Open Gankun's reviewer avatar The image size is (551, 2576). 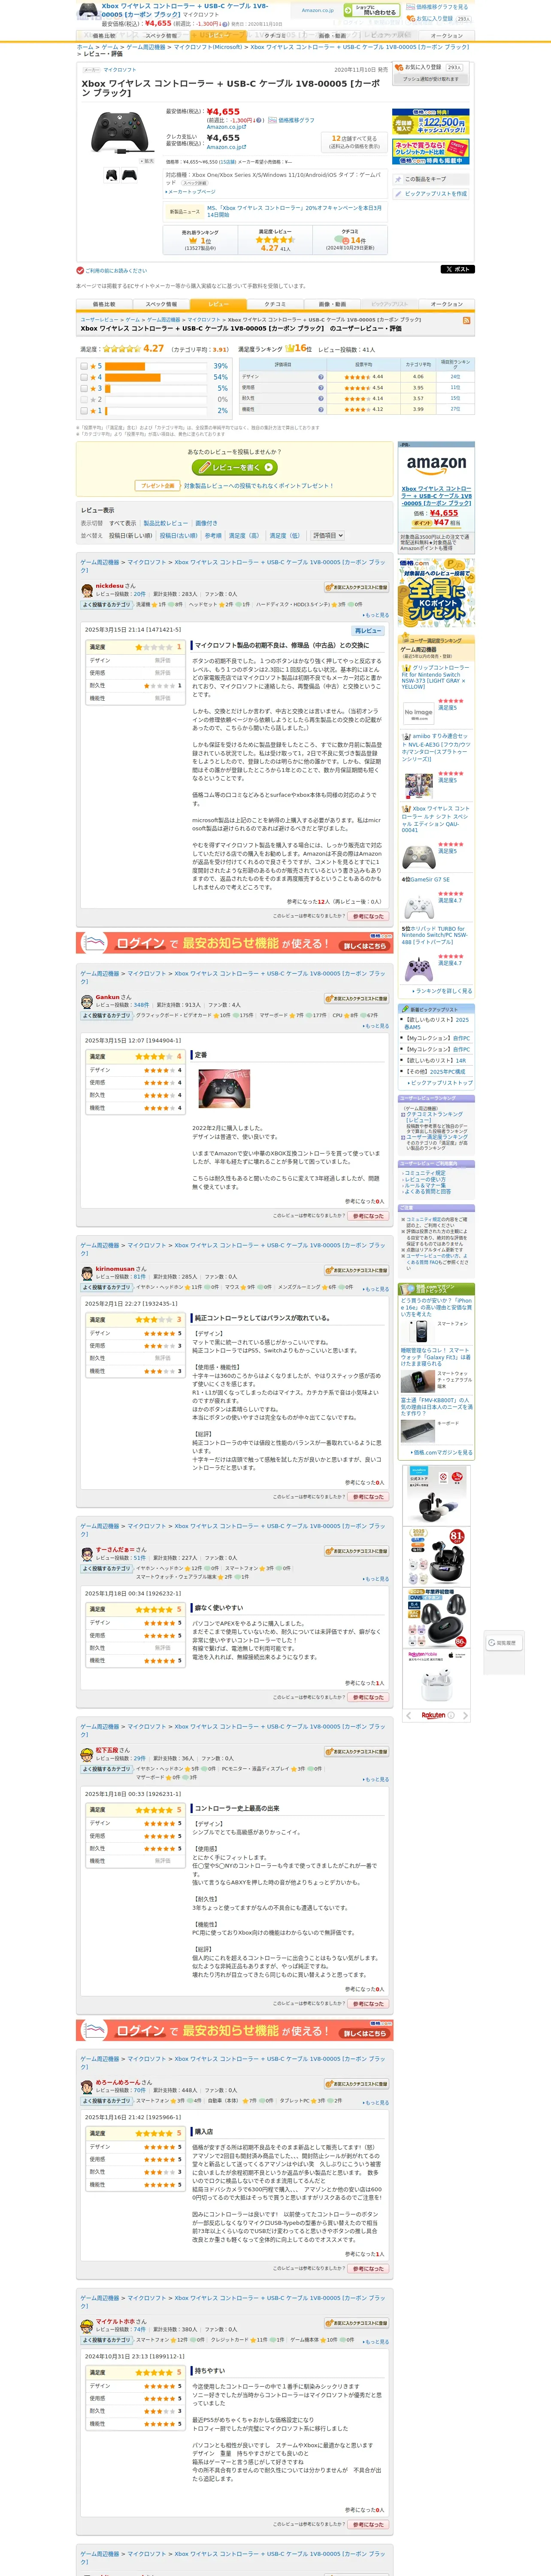coord(87,1001)
